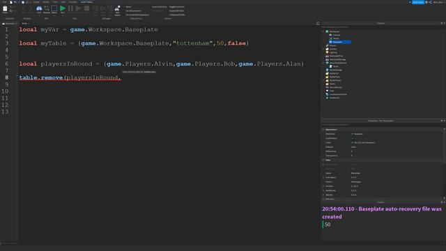Select ReplicatedFirst in the Explorer tree
Screen dimensions: 446x251
pyautogui.click(x=336, y=56)
